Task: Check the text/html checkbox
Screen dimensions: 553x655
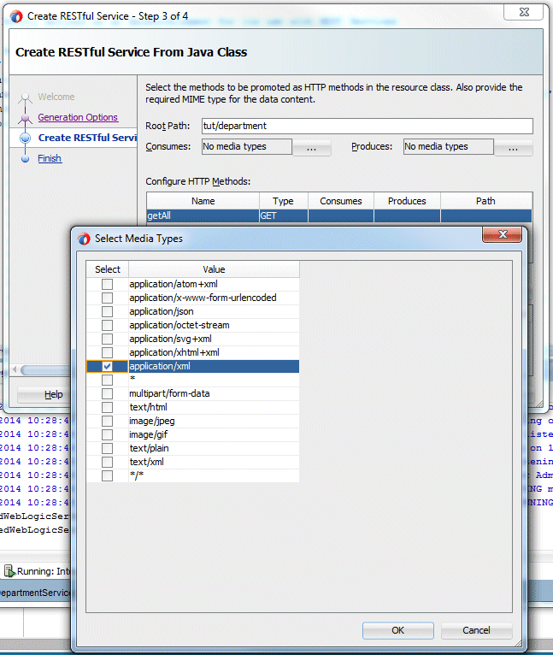Action: tap(108, 407)
